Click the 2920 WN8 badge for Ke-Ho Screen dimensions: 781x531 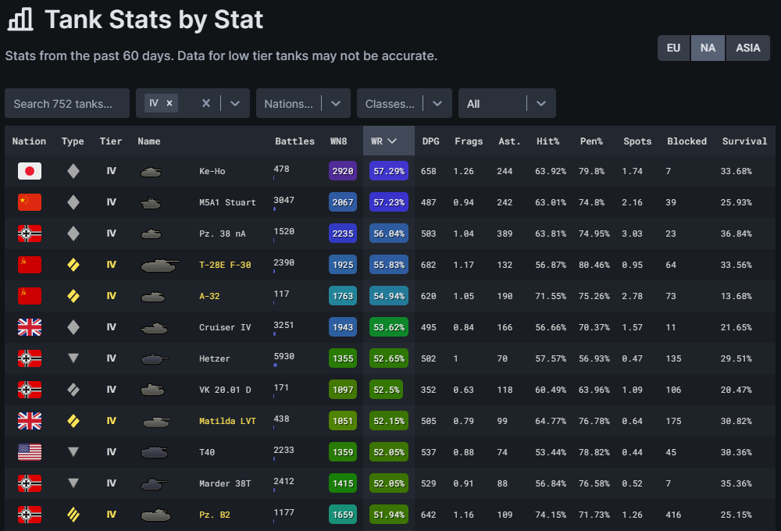pyautogui.click(x=343, y=171)
